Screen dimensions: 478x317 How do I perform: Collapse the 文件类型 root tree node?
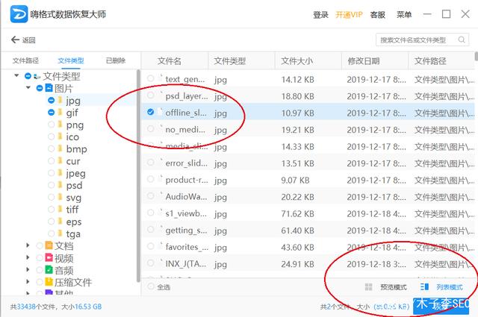click(x=16, y=75)
